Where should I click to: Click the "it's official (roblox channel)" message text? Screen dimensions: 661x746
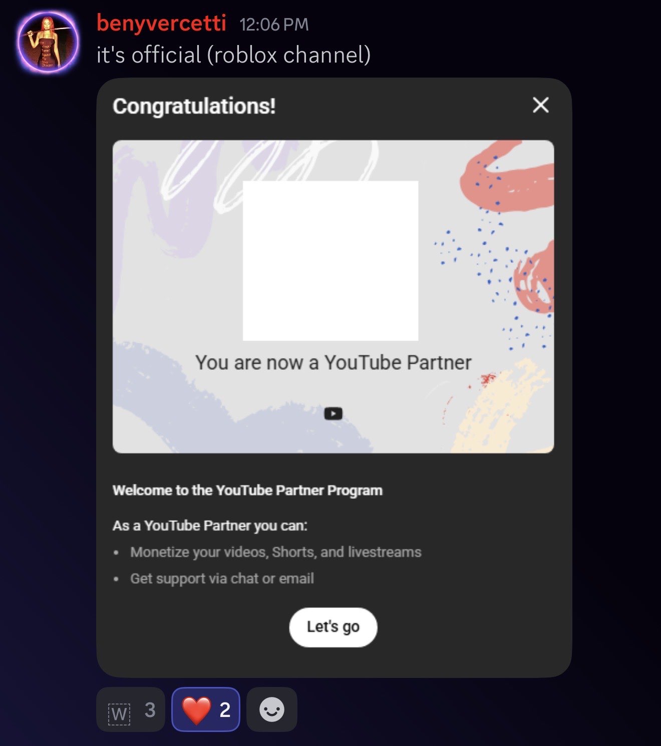233,55
